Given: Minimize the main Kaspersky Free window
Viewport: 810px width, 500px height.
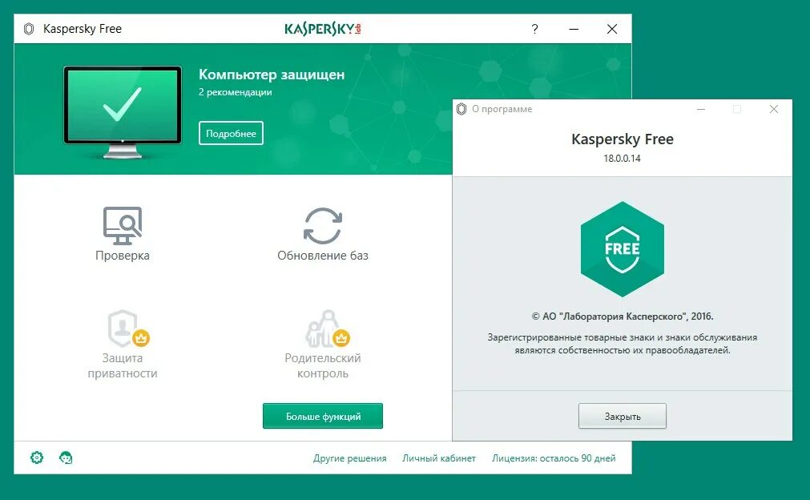Looking at the screenshot, I should click(574, 29).
